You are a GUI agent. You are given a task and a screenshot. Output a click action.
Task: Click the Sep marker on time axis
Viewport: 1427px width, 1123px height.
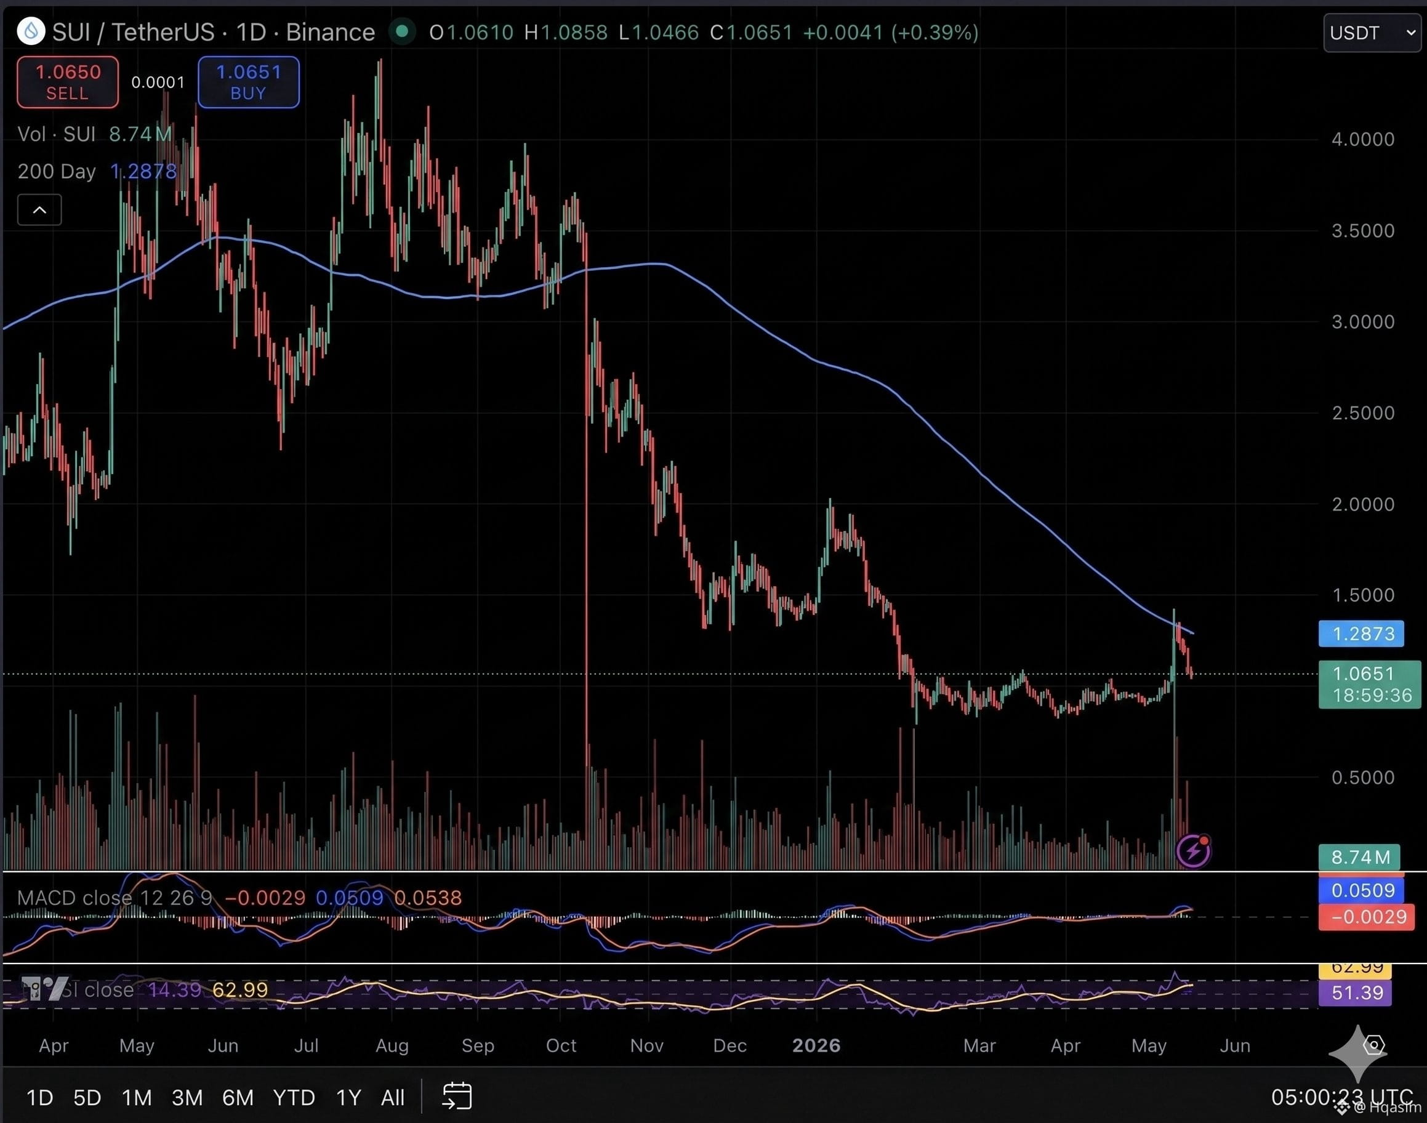click(x=478, y=1045)
